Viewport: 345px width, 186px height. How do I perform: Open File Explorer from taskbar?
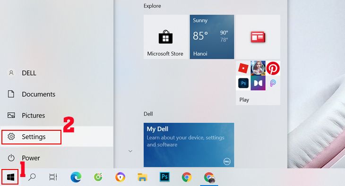(x=142, y=177)
